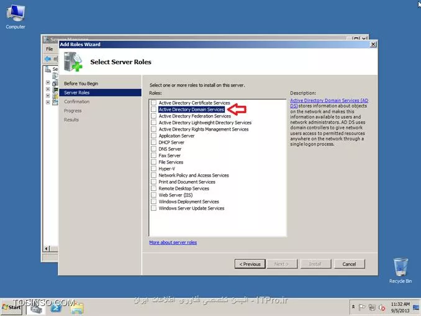
Task: Enable the Application Server role checkbox
Action: tap(153, 136)
